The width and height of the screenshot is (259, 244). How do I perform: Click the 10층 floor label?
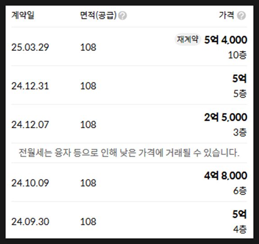coord(237,55)
